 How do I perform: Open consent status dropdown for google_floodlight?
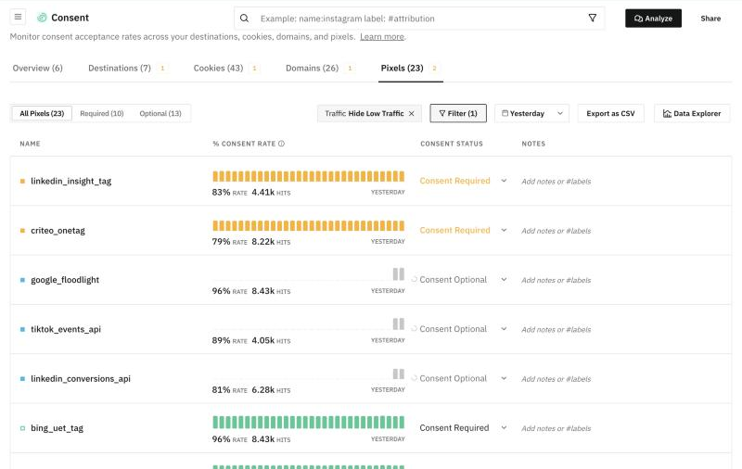(x=504, y=279)
